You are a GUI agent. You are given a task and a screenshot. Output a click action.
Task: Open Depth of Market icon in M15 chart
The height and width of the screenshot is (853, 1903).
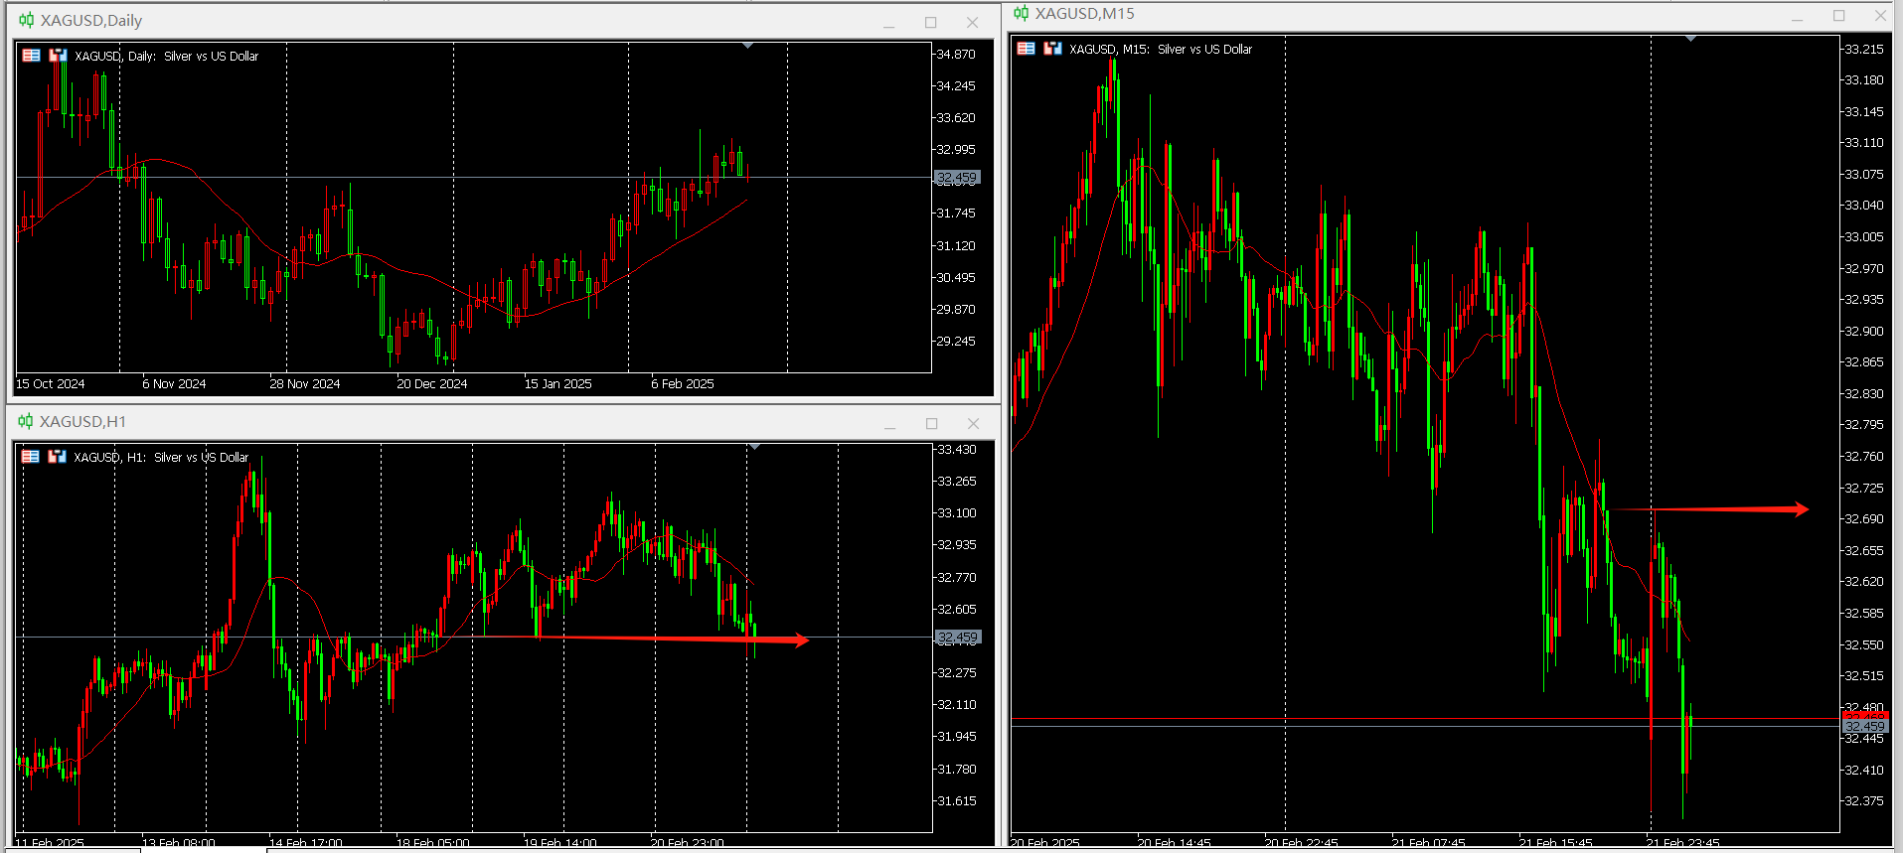pos(1026,49)
